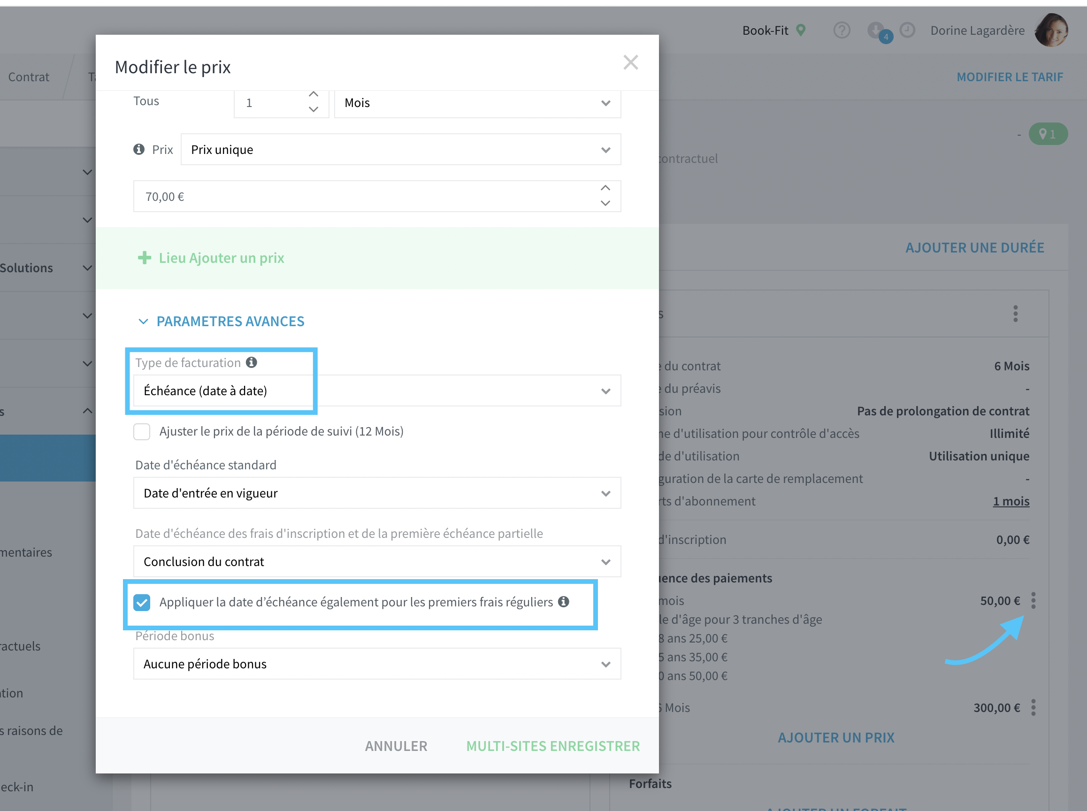Open Aucune période bonus dropdown
1087x811 pixels.
pos(377,664)
